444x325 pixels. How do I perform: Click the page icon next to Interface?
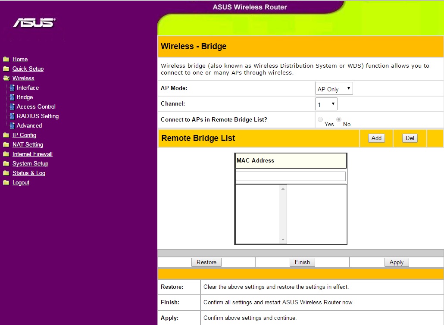12,88
